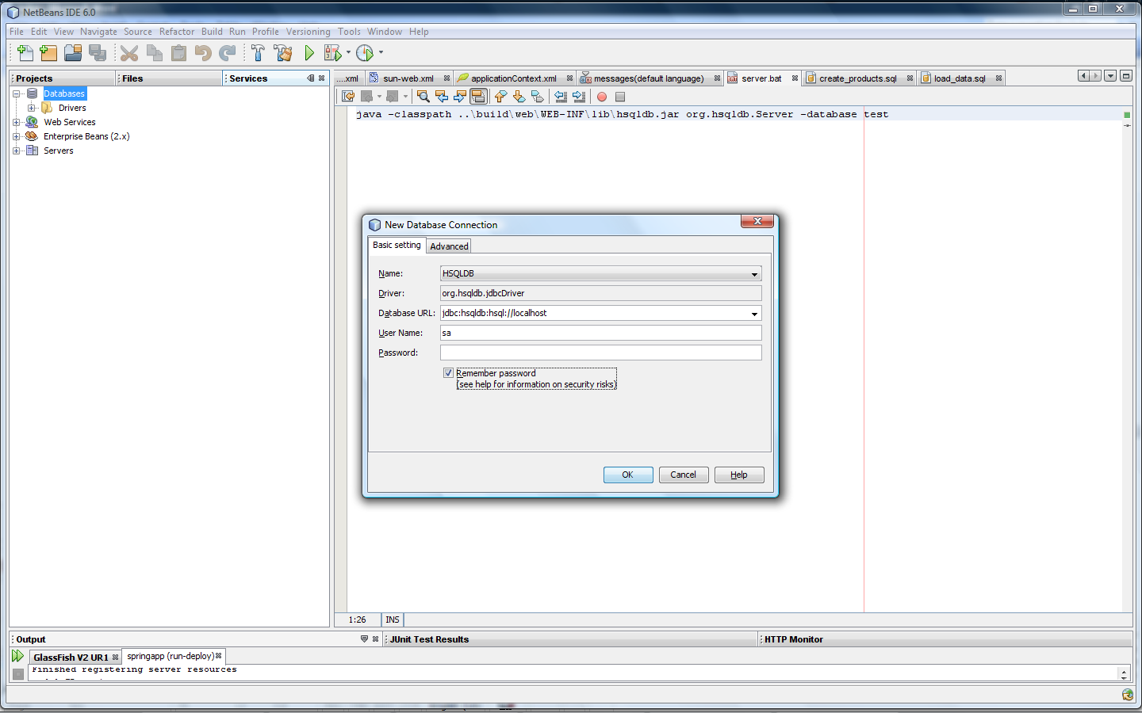Click the Debug Main Project icon
This screenshot has width=1142, height=713.
coord(333,53)
